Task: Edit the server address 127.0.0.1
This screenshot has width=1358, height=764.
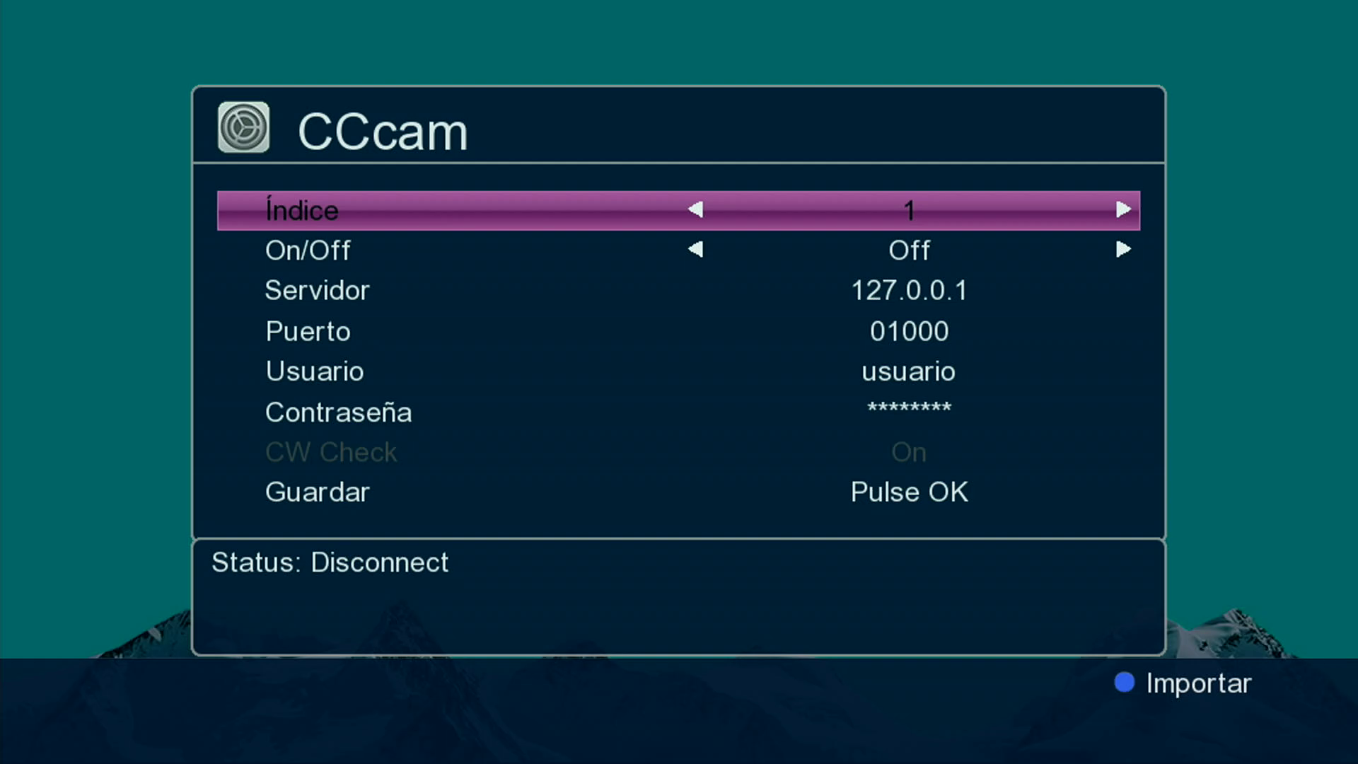Action: (x=909, y=291)
